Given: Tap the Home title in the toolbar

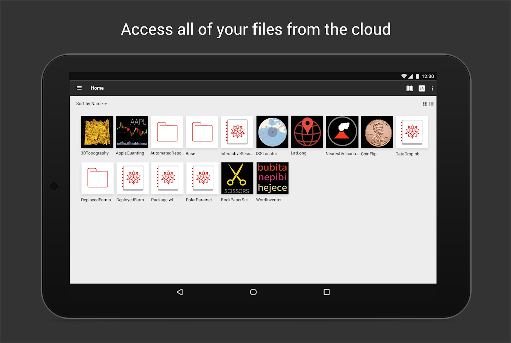Looking at the screenshot, I should click(97, 88).
